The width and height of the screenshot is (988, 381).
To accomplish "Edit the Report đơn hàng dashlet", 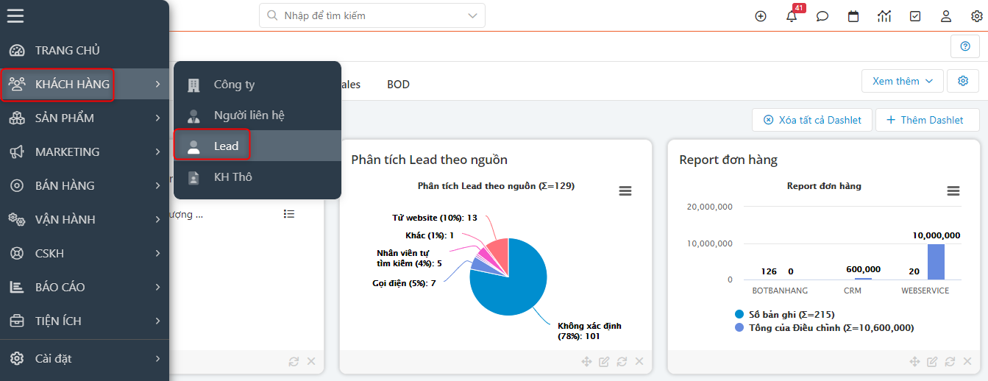I will (x=932, y=361).
